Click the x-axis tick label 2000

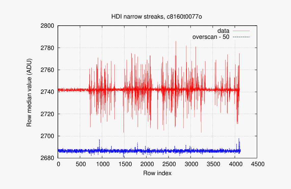(x=147, y=164)
